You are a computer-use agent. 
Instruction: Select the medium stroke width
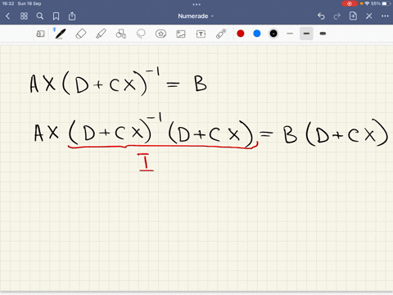point(306,34)
